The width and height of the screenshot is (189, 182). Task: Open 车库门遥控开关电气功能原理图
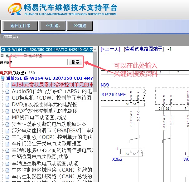point(46,144)
